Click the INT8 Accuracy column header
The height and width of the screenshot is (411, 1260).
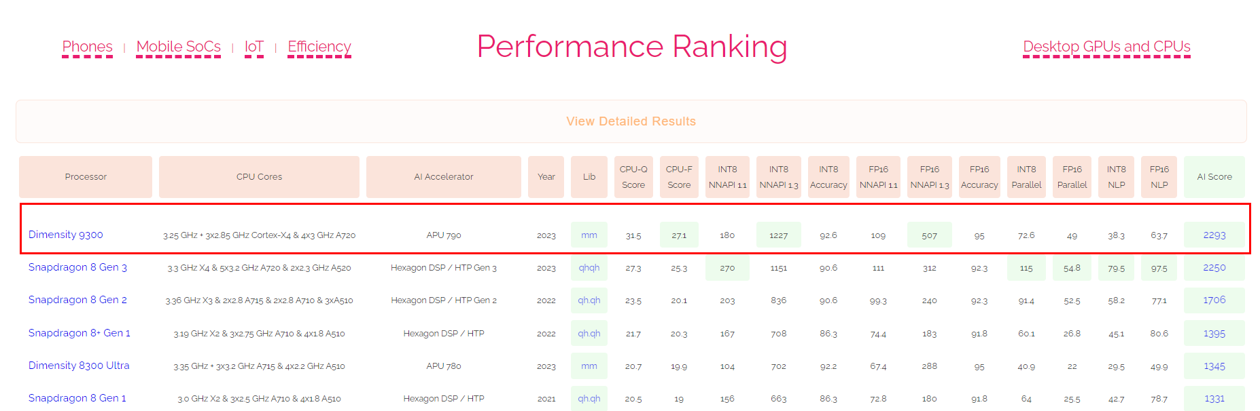point(828,177)
